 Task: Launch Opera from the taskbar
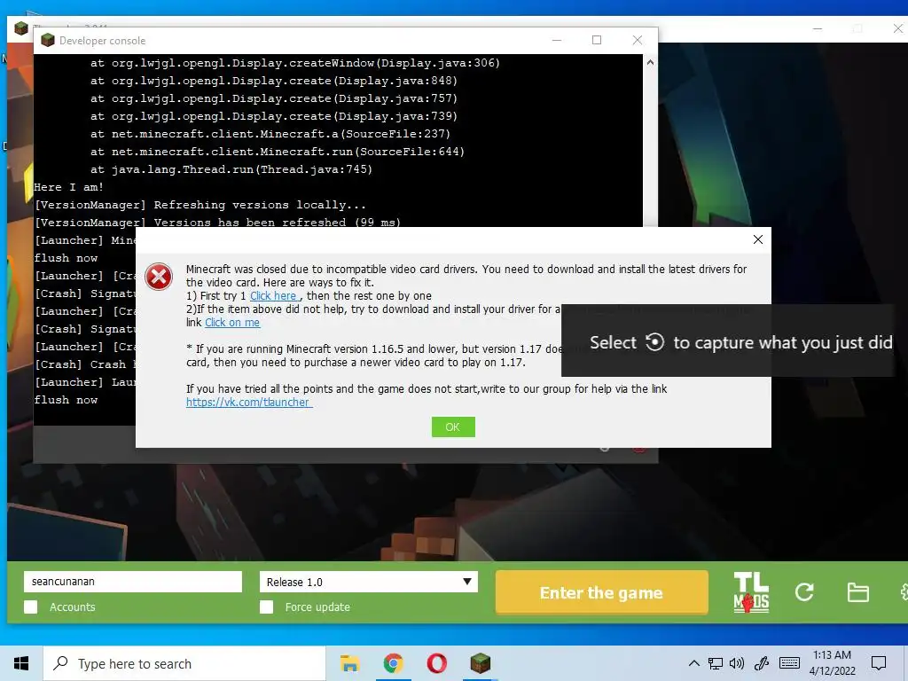click(x=436, y=663)
